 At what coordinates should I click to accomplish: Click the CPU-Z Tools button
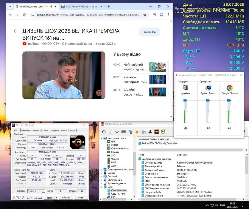[x=49, y=198]
